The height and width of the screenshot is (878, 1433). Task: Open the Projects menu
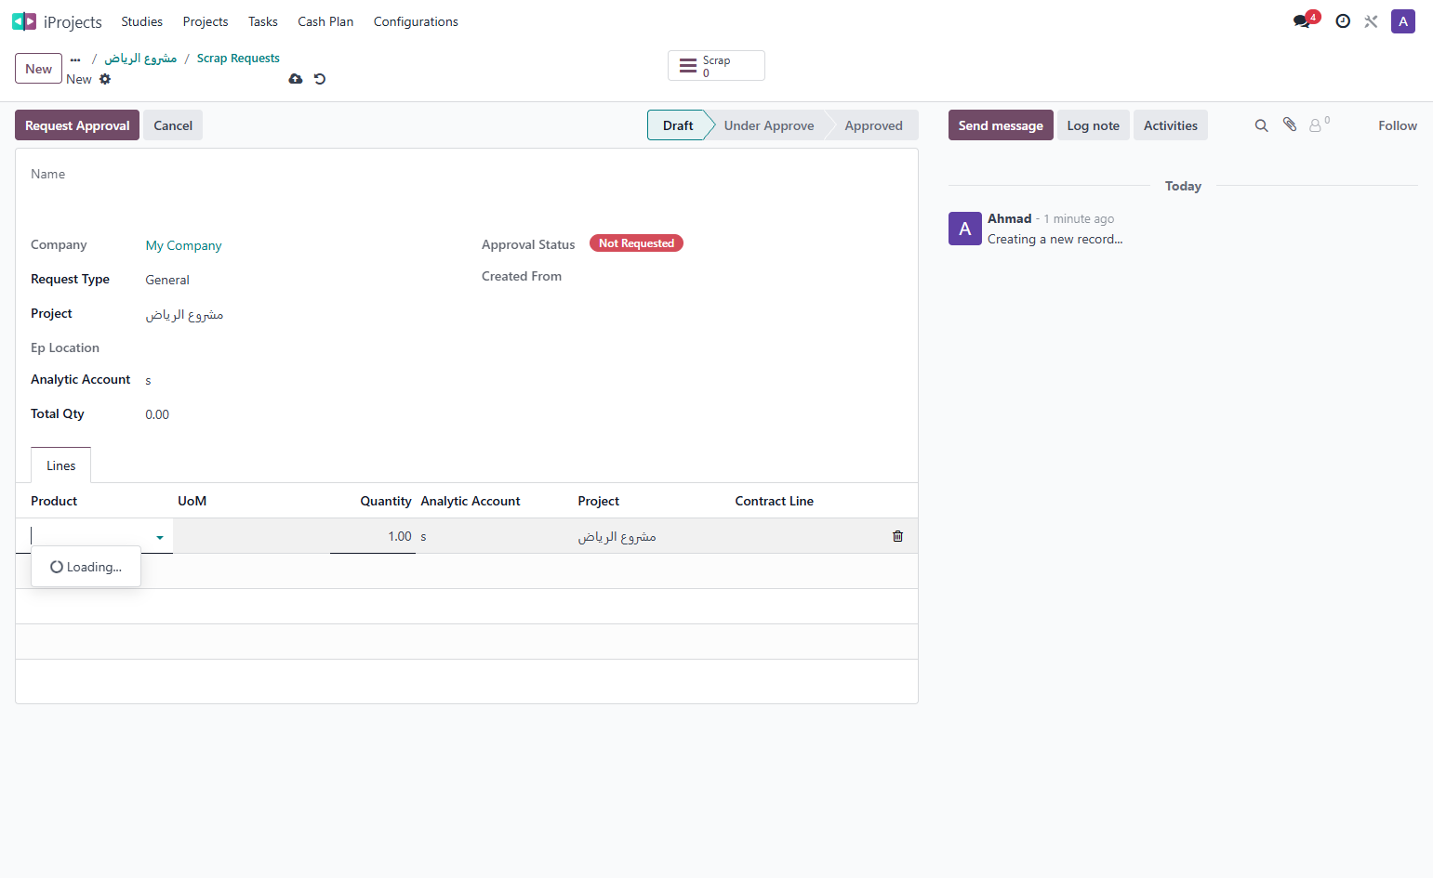coord(206,21)
